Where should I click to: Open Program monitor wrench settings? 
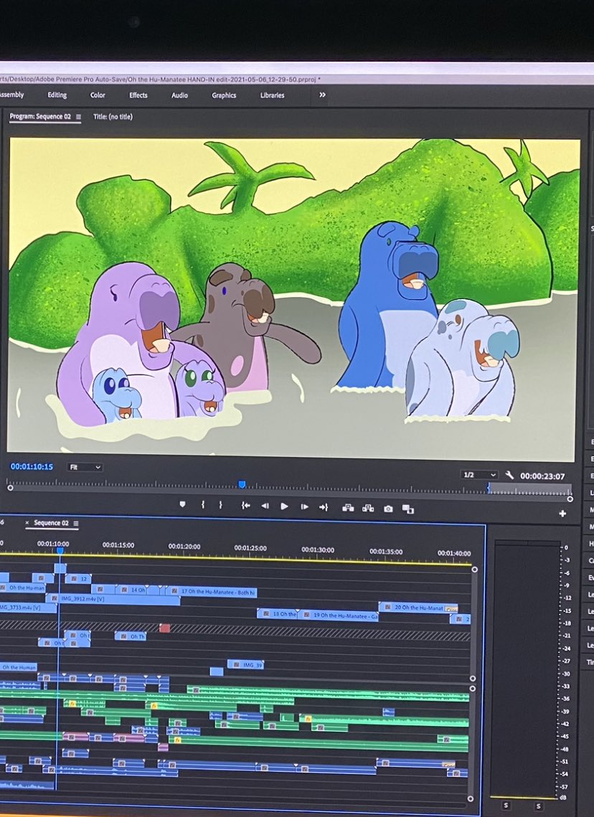pyautogui.click(x=509, y=475)
